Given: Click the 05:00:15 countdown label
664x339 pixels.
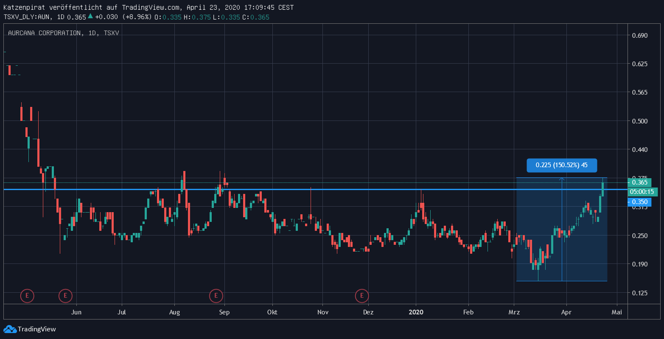Looking at the screenshot, I should [x=643, y=192].
